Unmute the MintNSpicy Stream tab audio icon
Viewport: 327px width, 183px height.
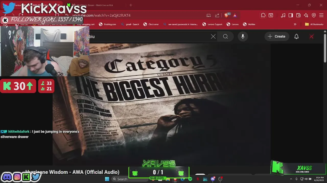click(x=74, y=5)
